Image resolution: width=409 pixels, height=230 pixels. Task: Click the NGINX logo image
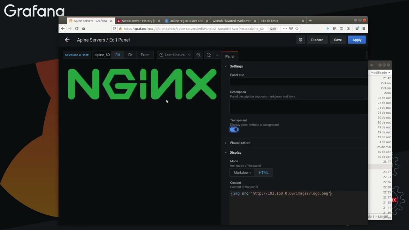(x=142, y=84)
